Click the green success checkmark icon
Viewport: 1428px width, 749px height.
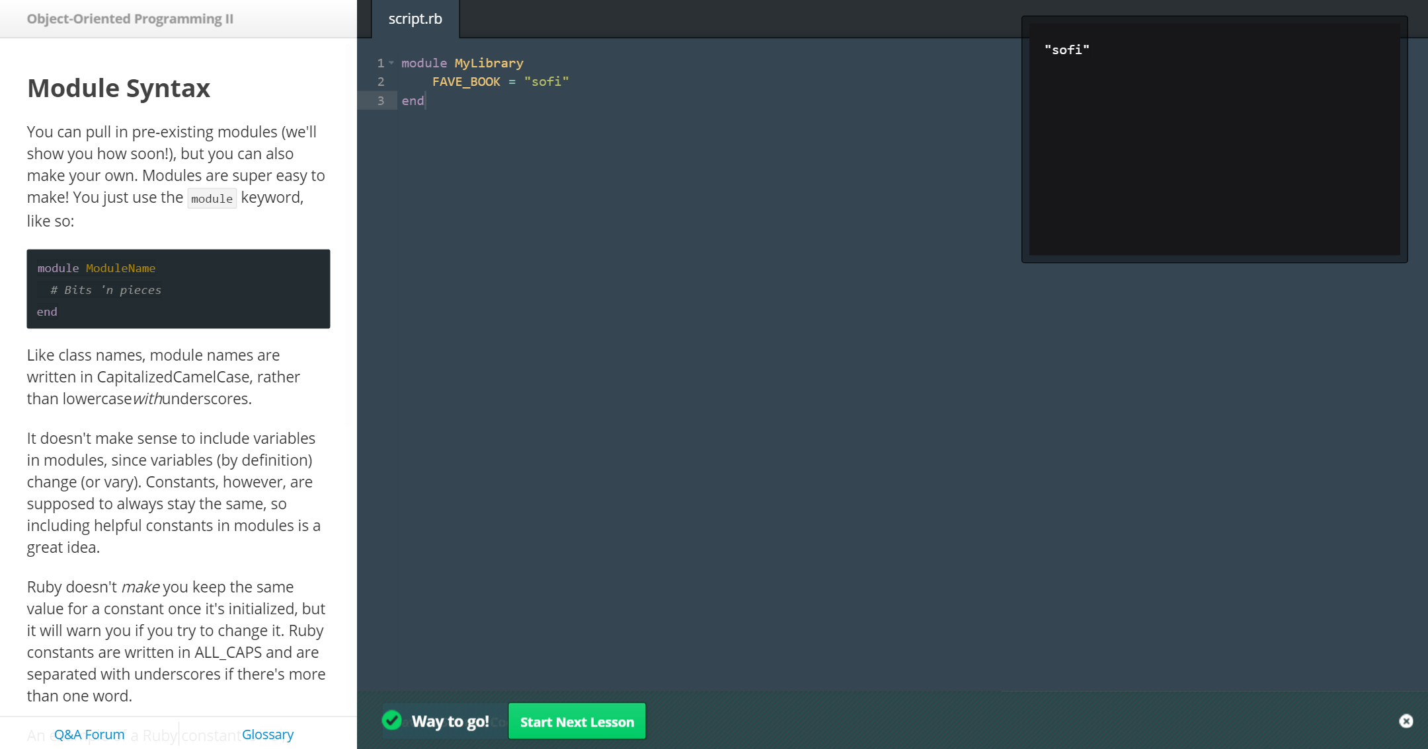coord(392,720)
